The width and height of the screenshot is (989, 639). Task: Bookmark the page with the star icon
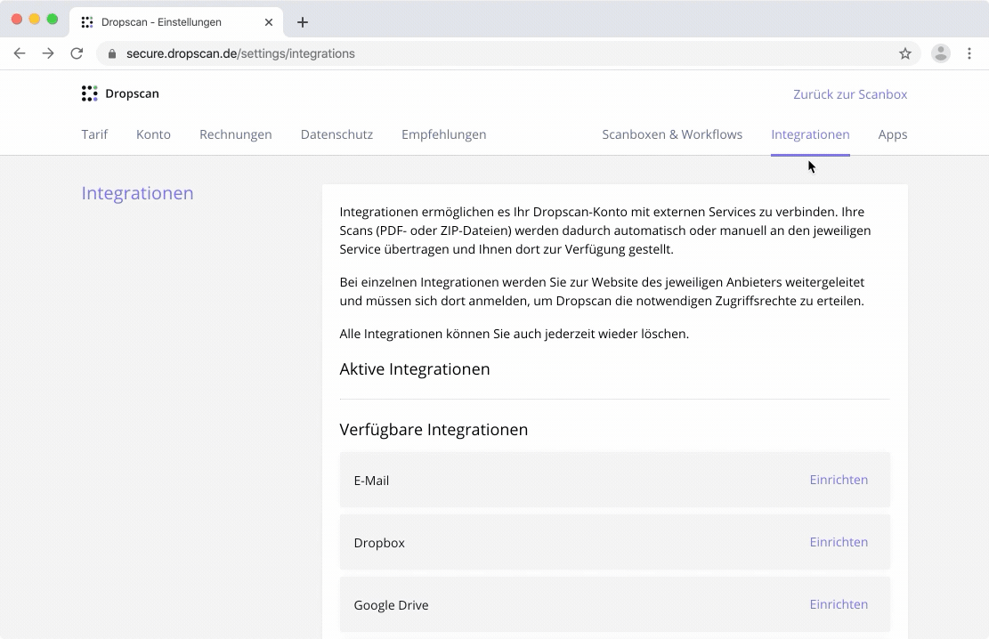tap(905, 53)
